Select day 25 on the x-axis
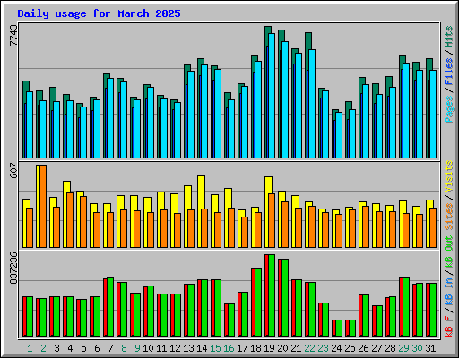Image resolution: width=459 pixels, height=358 pixels. 350,348
